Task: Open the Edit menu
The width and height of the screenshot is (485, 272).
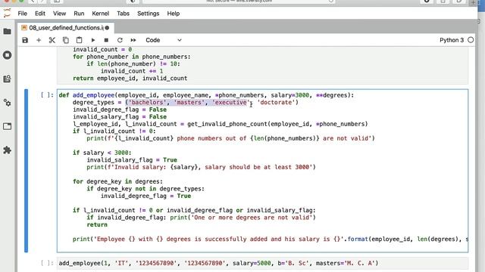Action: pyautogui.click(x=40, y=14)
